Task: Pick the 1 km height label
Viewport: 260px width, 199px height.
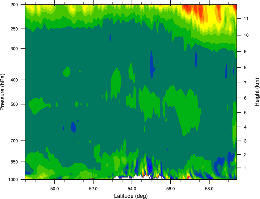Action: (x=245, y=168)
